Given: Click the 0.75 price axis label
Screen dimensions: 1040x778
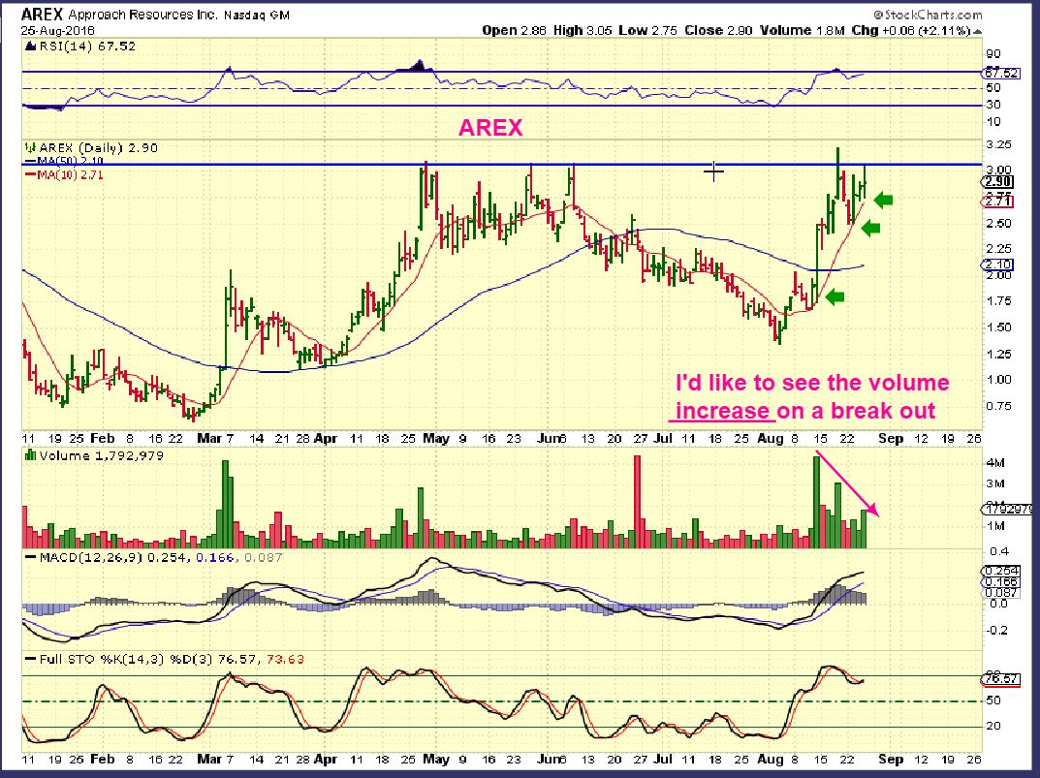Looking at the screenshot, I should (999, 406).
